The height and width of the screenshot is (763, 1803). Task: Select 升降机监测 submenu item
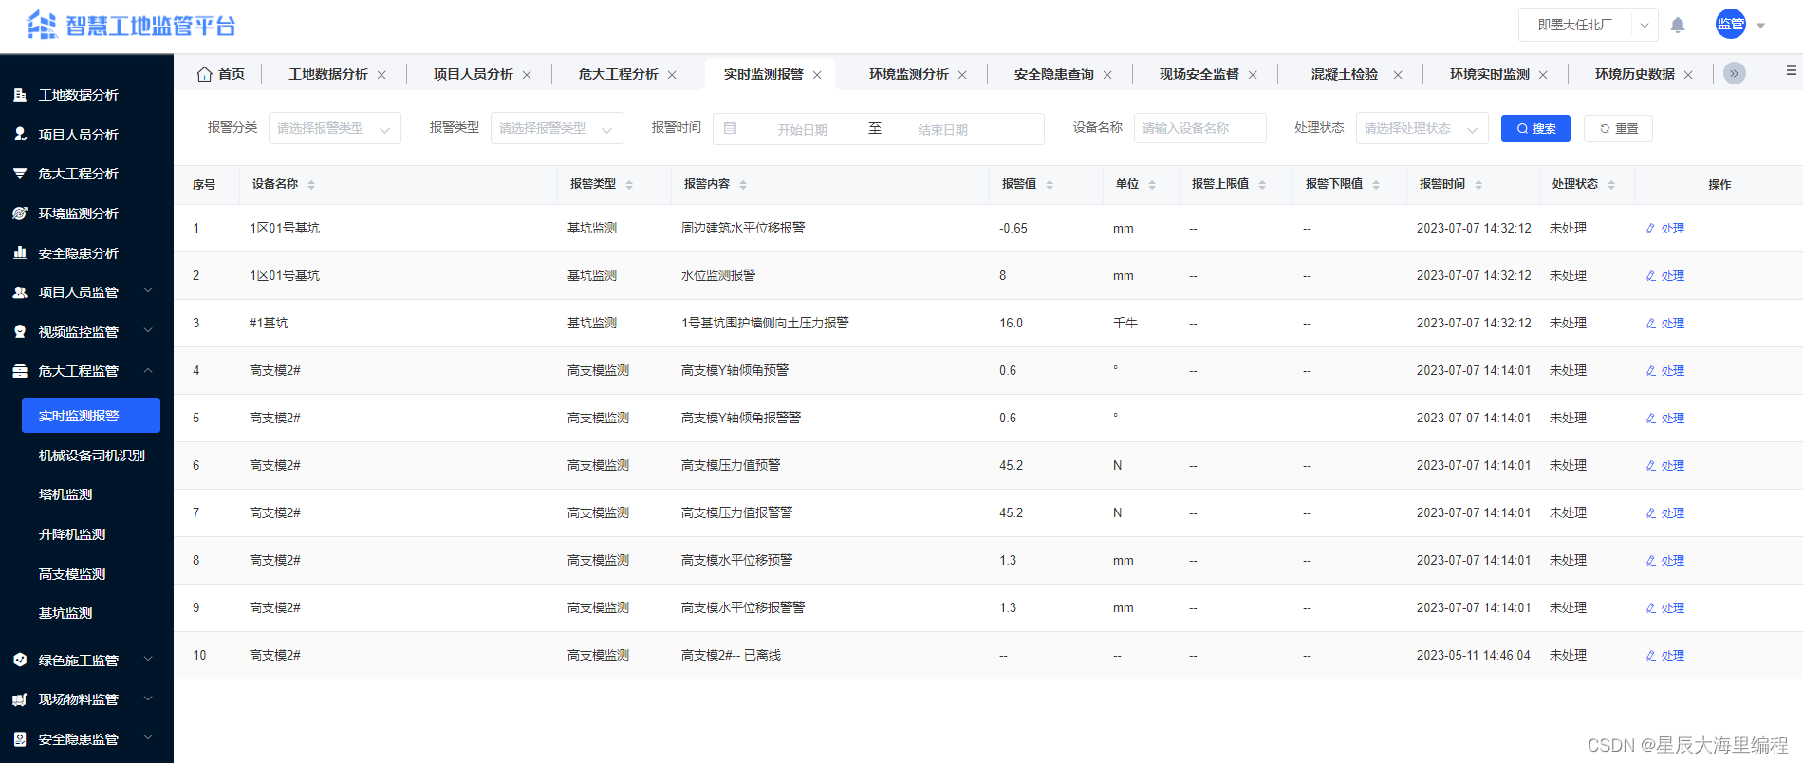[x=72, y=534]
